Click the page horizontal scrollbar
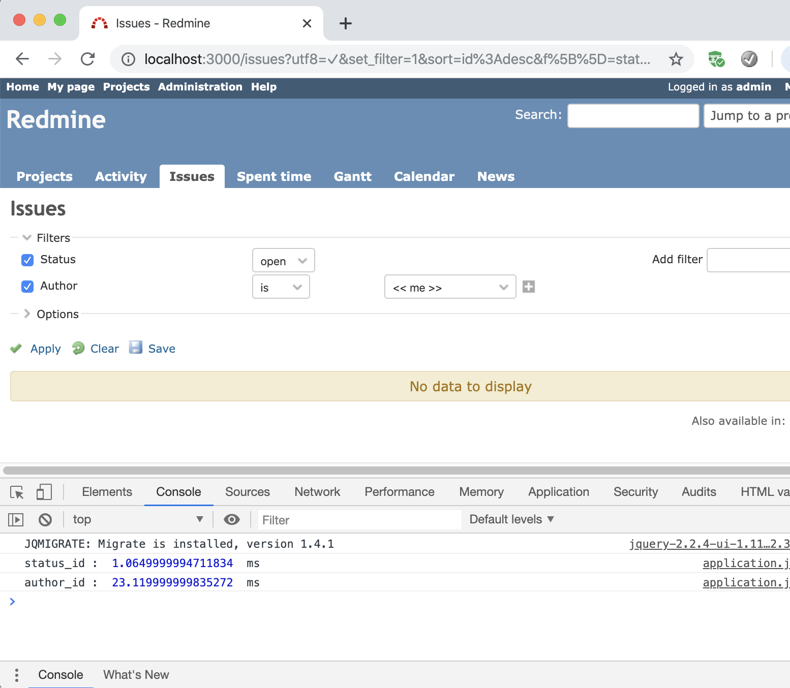Screen dimensions: 790x688 click(x=397, y=471)
